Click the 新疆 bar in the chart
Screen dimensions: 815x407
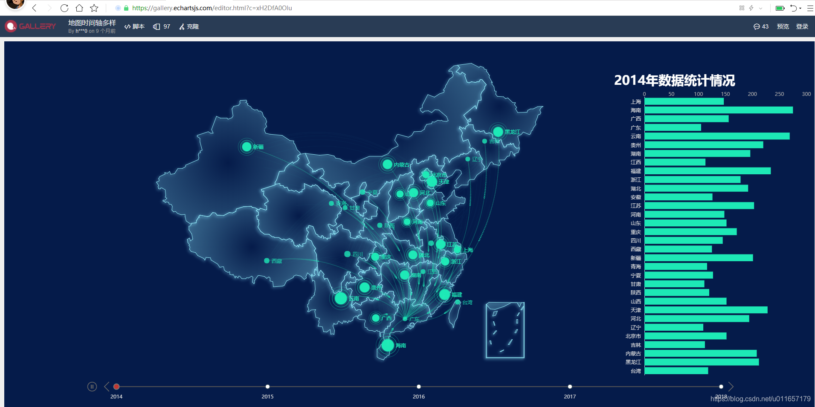click(x=699, y=258)
